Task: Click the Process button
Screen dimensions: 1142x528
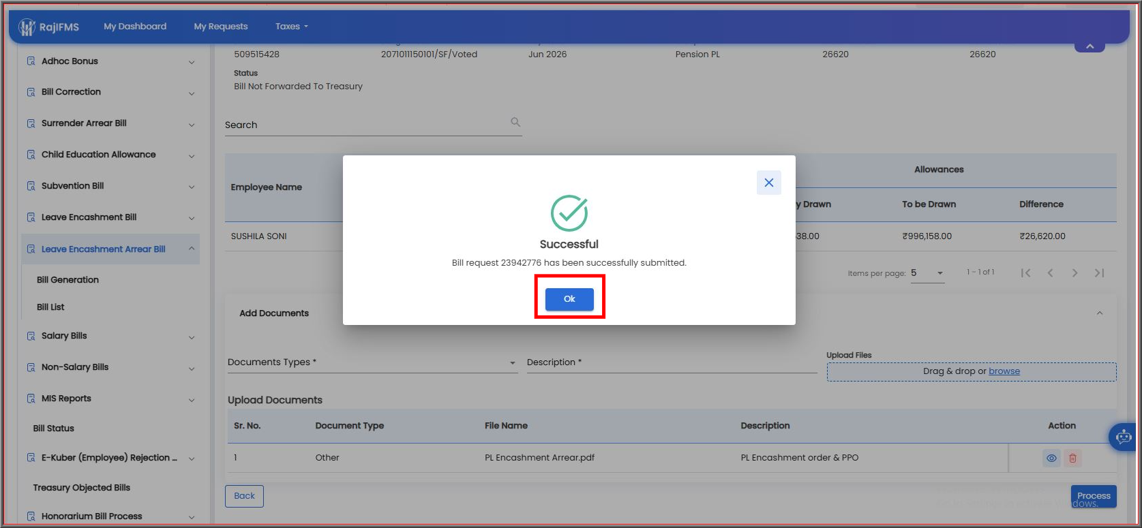Action: 1094,496
